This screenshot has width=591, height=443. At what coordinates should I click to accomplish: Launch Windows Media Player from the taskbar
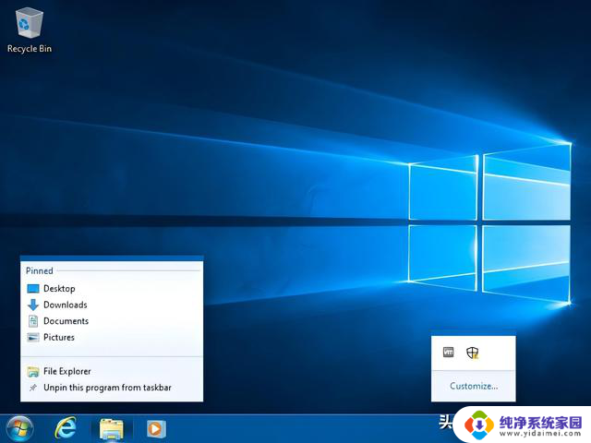(156, 428)
